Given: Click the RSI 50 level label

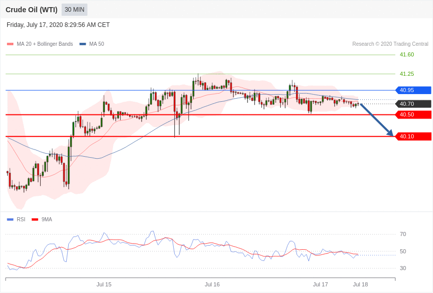Looking at the screenshot, I should [x=403, y=251].
